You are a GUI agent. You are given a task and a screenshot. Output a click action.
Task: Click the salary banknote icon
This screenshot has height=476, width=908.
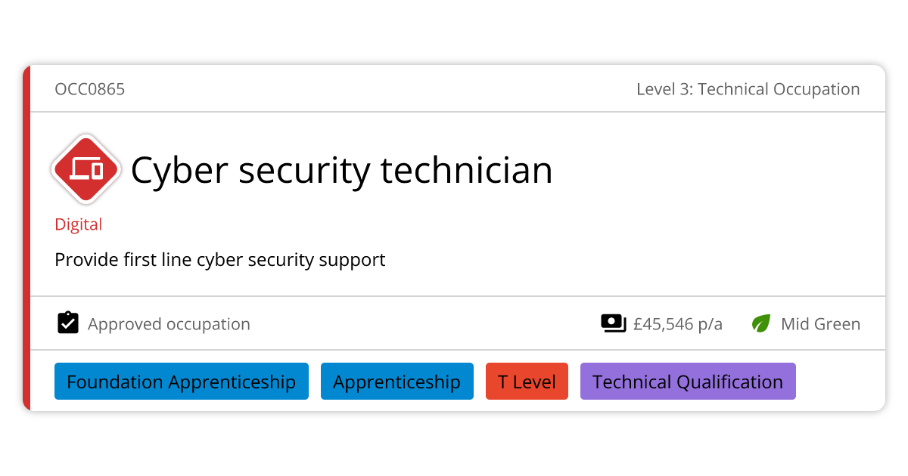coord(613,323)
